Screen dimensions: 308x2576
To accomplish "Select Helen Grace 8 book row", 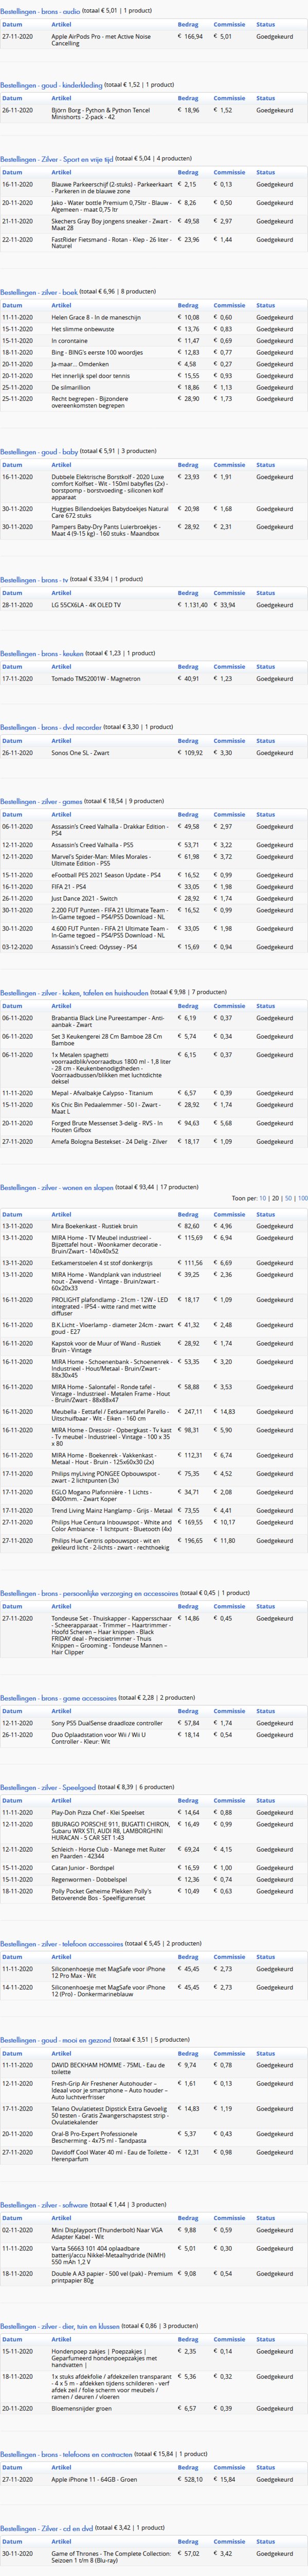I will pos(154,318).
